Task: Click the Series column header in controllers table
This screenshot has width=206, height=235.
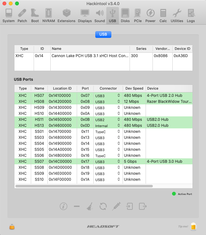Action: coord(141,49)
